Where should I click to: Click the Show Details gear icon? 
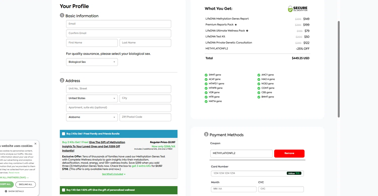pyautogui.click(x=6, y=191)
